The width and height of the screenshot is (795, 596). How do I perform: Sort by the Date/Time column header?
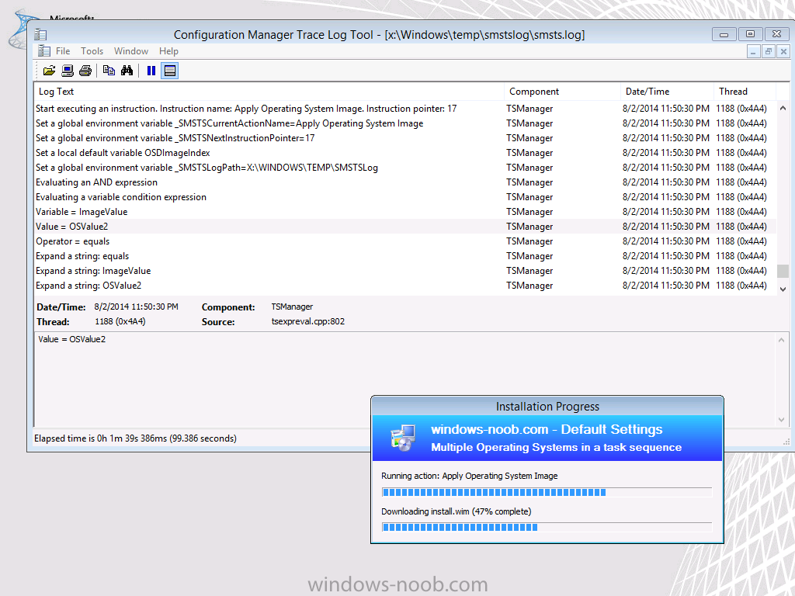(x=667, y=92)
